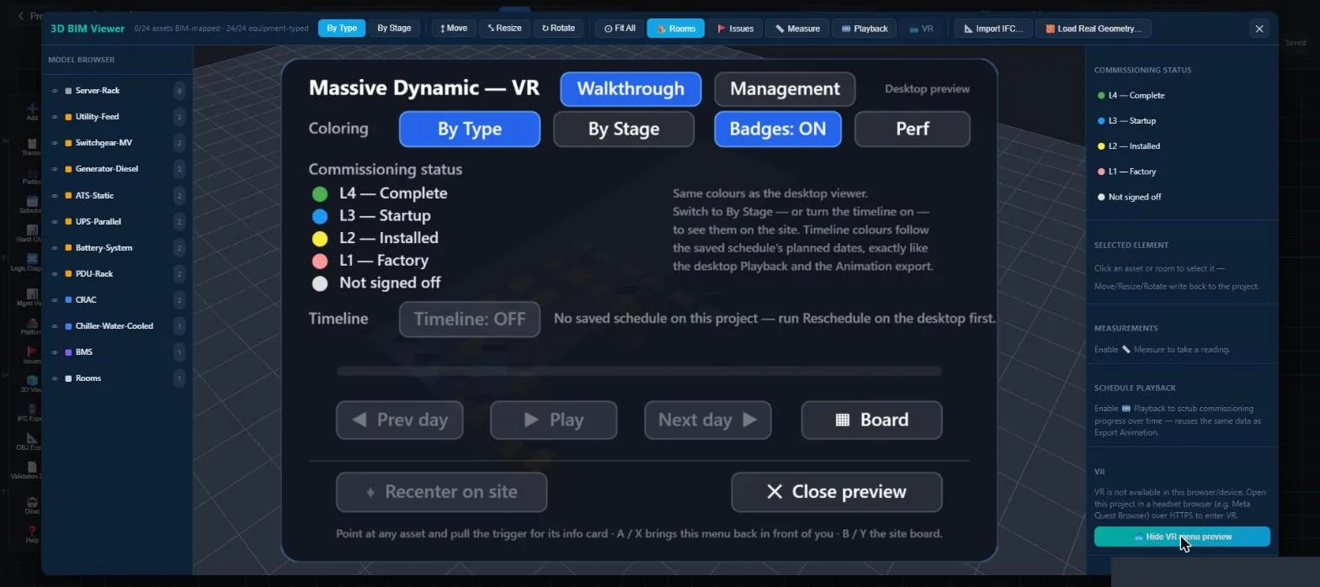Screen dimensions: 1320x587
Task: Open Help in background sidebar
Action: [32, 534]
